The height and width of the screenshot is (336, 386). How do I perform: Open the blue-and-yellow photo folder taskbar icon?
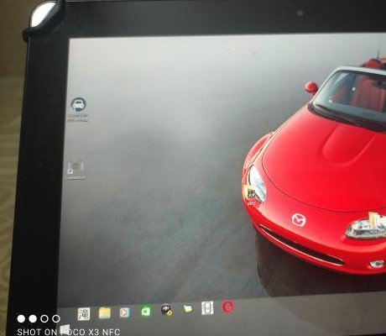coord(105,313)
